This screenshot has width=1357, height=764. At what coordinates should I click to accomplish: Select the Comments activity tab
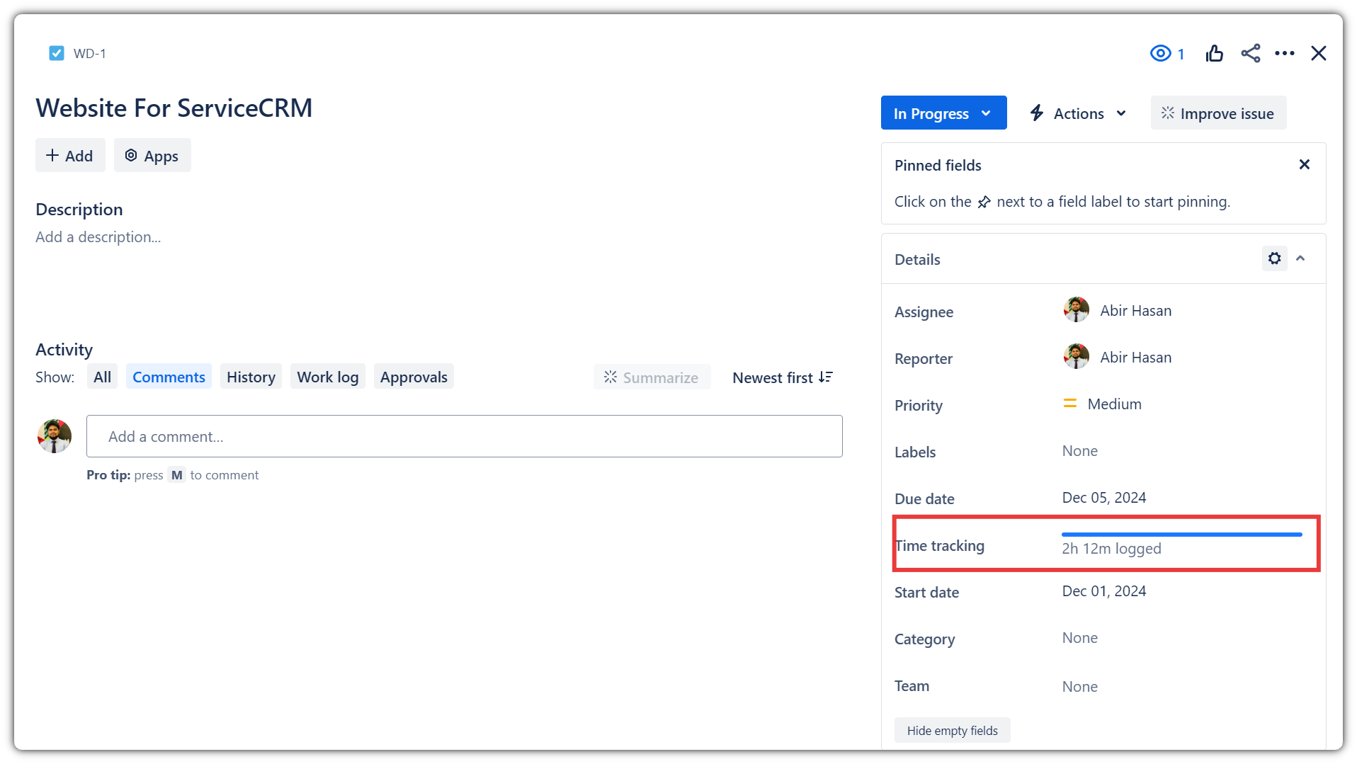169,377
